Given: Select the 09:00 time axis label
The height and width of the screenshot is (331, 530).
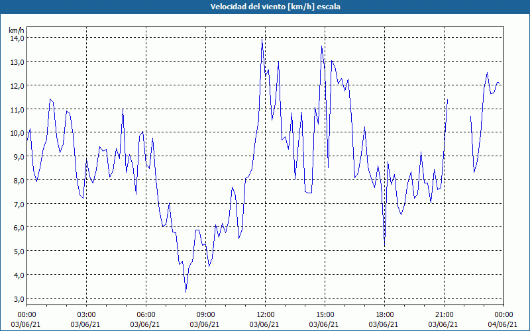Looking at the screenshot, I should (205, 315).
